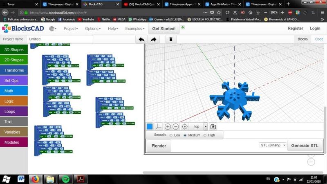The image size is (327, 184).
Task: Click the blue snowflake model in viewer
Action: (235, 101)
